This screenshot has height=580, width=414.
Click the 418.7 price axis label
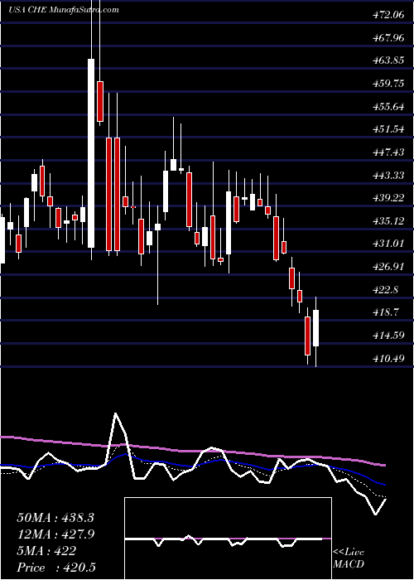386,312
